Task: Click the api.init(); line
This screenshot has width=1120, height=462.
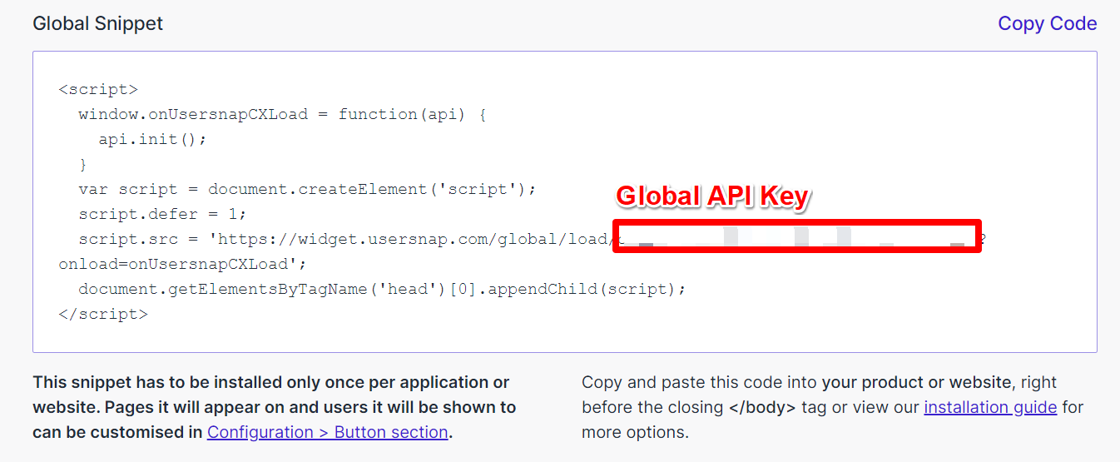Action: coord(152,139)
